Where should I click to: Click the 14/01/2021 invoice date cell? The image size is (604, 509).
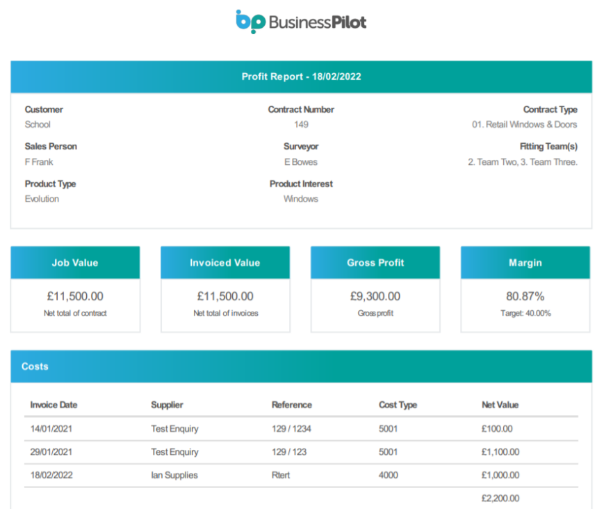(x=51, y=429)
